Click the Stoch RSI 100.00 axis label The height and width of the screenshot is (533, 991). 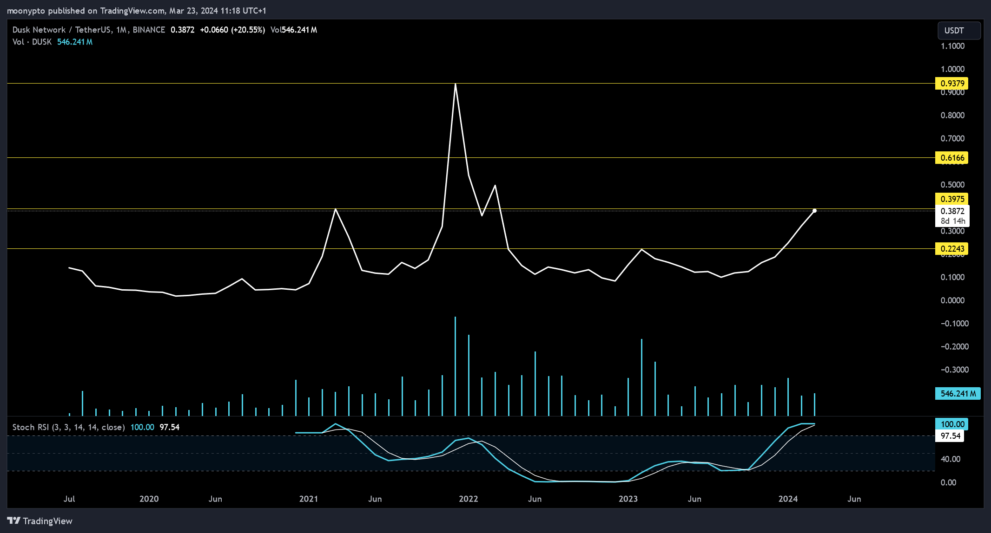(952, 424)
